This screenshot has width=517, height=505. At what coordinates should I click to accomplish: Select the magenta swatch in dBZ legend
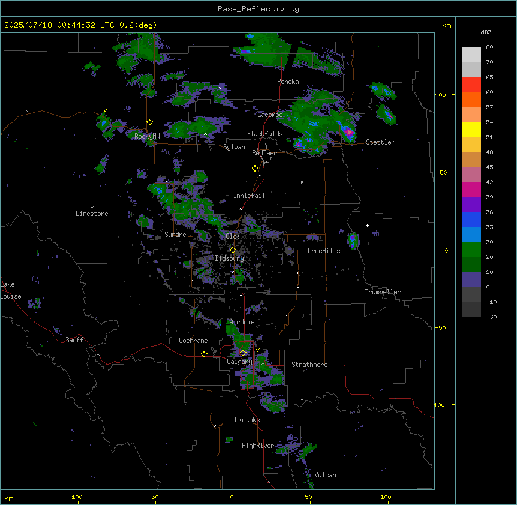click(x=471, y=189)
